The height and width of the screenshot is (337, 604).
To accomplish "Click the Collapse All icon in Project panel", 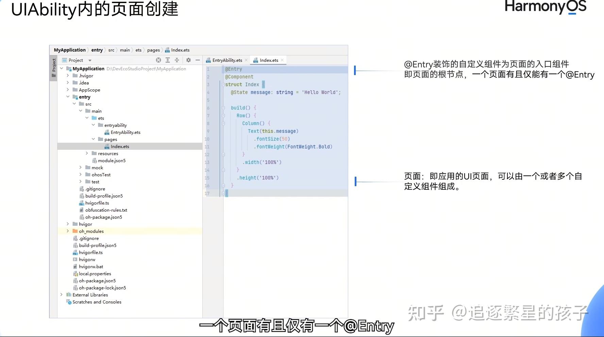I will (177, 60).
